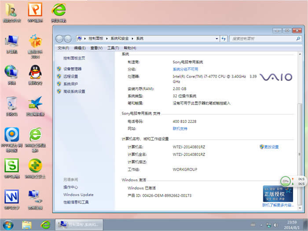Open the Windows Update link
Viewport: 308px width, 231px height.
point(78,194)
